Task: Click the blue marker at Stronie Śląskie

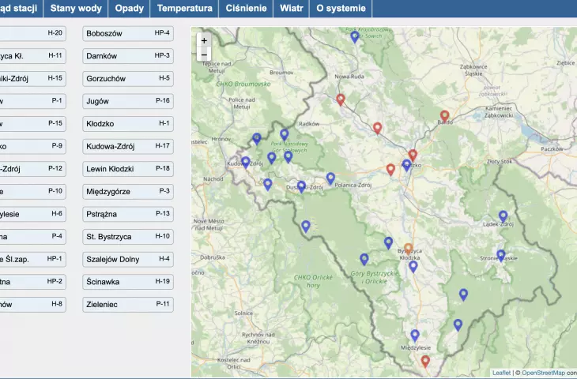Action: click(501, 256)
